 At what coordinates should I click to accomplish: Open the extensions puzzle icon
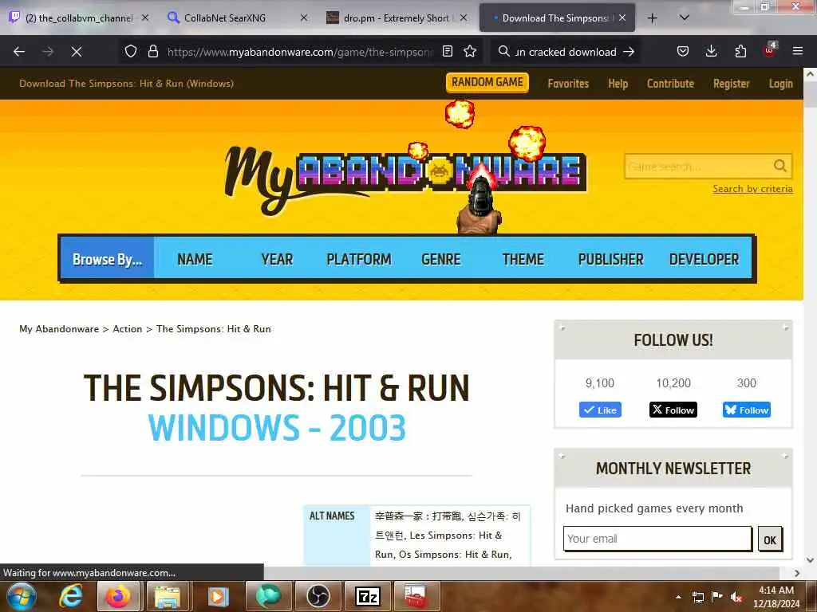tap(740, 51)
